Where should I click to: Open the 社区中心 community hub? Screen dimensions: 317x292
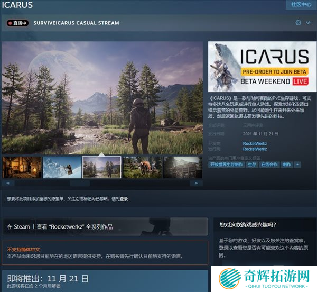click(x=302, y=5)
